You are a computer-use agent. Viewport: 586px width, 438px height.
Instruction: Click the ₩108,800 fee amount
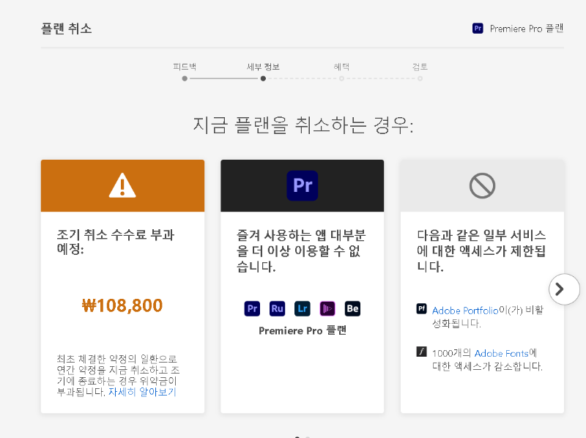[122, 305]
